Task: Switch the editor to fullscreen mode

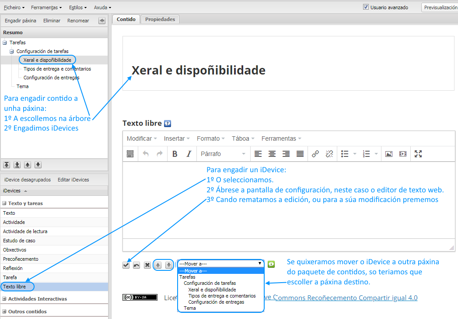Action: click(418, 154)
